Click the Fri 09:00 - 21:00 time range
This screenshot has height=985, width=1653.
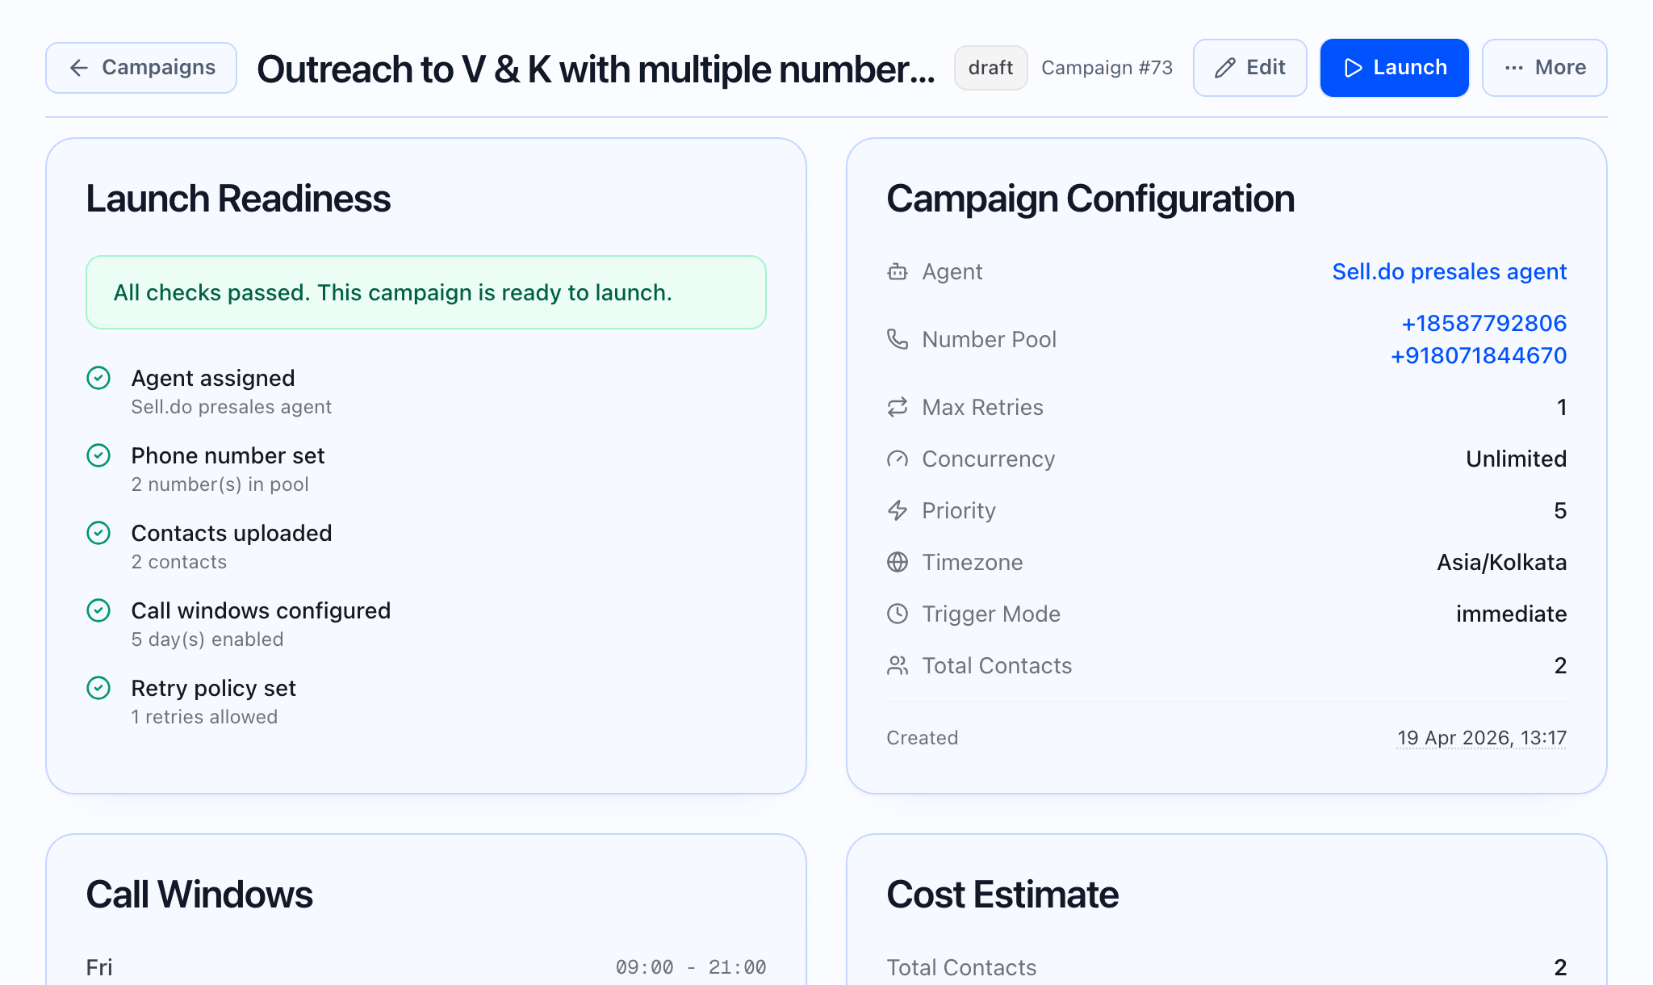(691, 967)
